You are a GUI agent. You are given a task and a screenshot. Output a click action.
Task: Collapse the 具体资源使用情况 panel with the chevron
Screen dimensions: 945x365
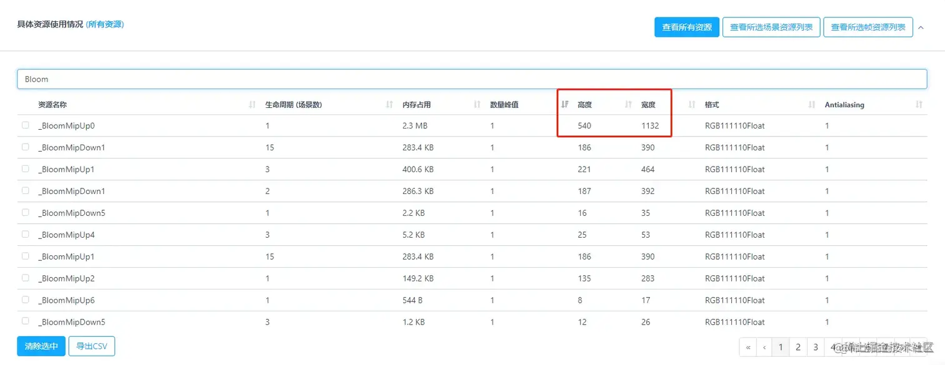(921, 27)
